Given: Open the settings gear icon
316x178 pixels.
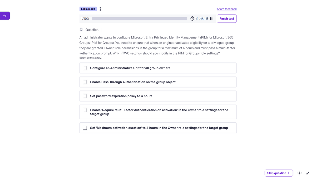Looking at the screenshot, I should click(299, 173).
